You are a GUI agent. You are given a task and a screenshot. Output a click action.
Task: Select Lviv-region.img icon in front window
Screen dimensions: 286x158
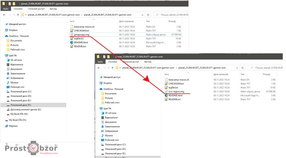tap(166, 91)
